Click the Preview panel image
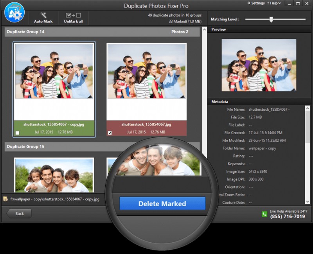 point(259,65)
